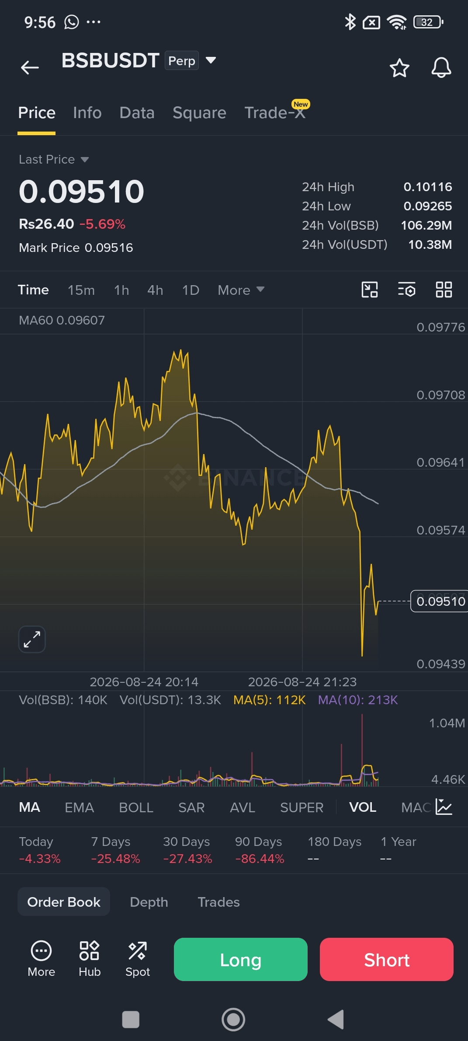
Task: Switch to the Trades view
Action: [218, 902]
